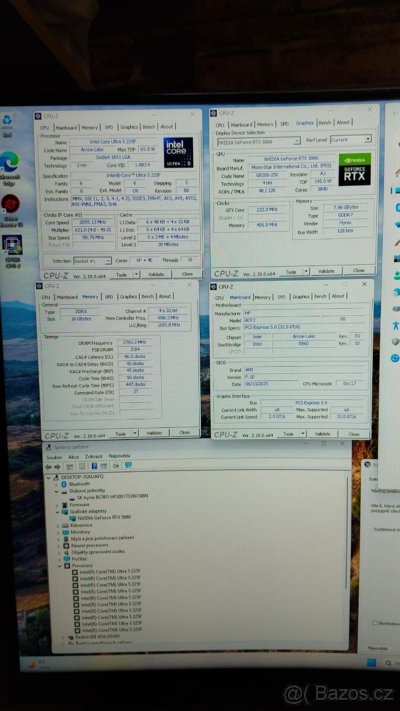The width and height of the screenshot is (400, 711).
Task: Open the NVIDIA GeForce RTX 5060 device dropdown
Action: pos(258,142)
